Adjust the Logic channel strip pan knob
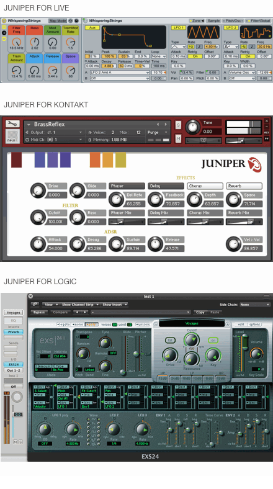 17,397
